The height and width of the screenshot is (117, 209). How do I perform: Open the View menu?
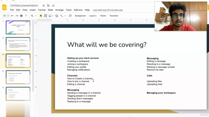coord(25,10)
